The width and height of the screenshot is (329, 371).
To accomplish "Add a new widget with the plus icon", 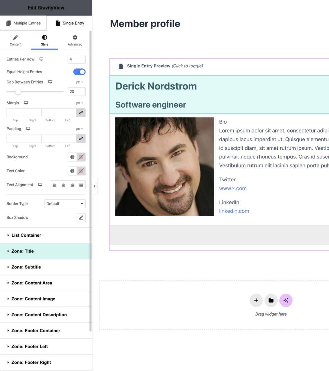I will [x=256, y=300].
